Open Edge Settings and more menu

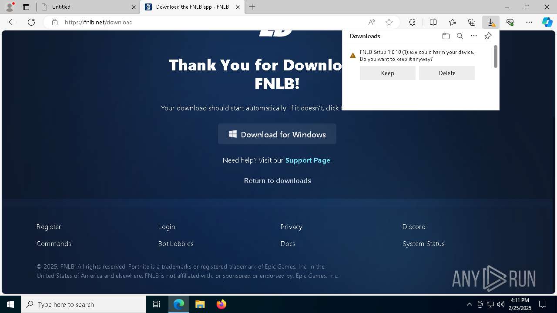pyautogui.click(x=529, y=22)
